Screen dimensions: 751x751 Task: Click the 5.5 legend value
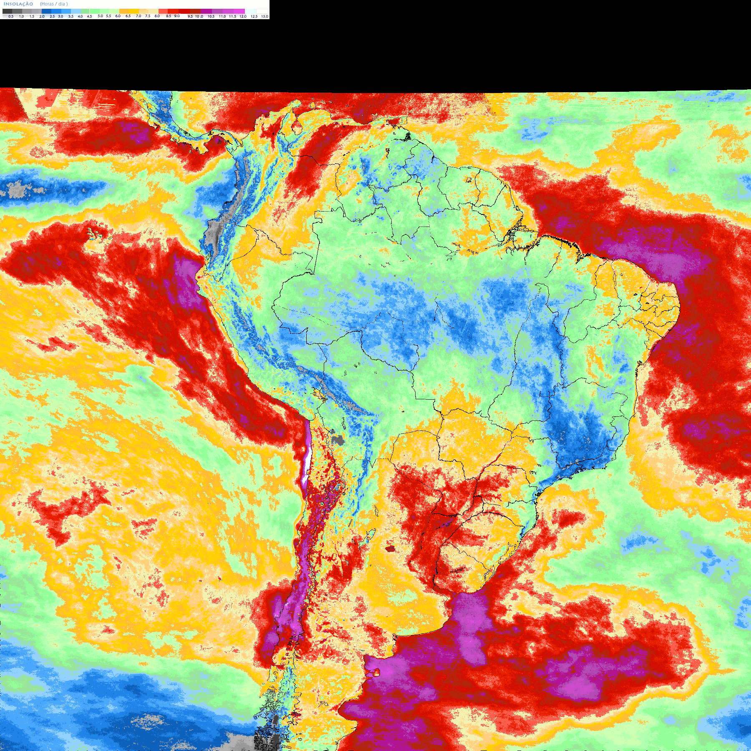108,16
